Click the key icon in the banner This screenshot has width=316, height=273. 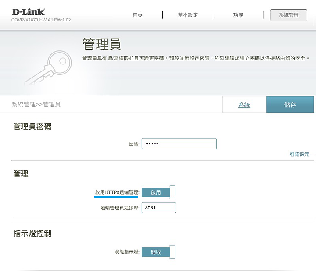click(x=48, y=68)
